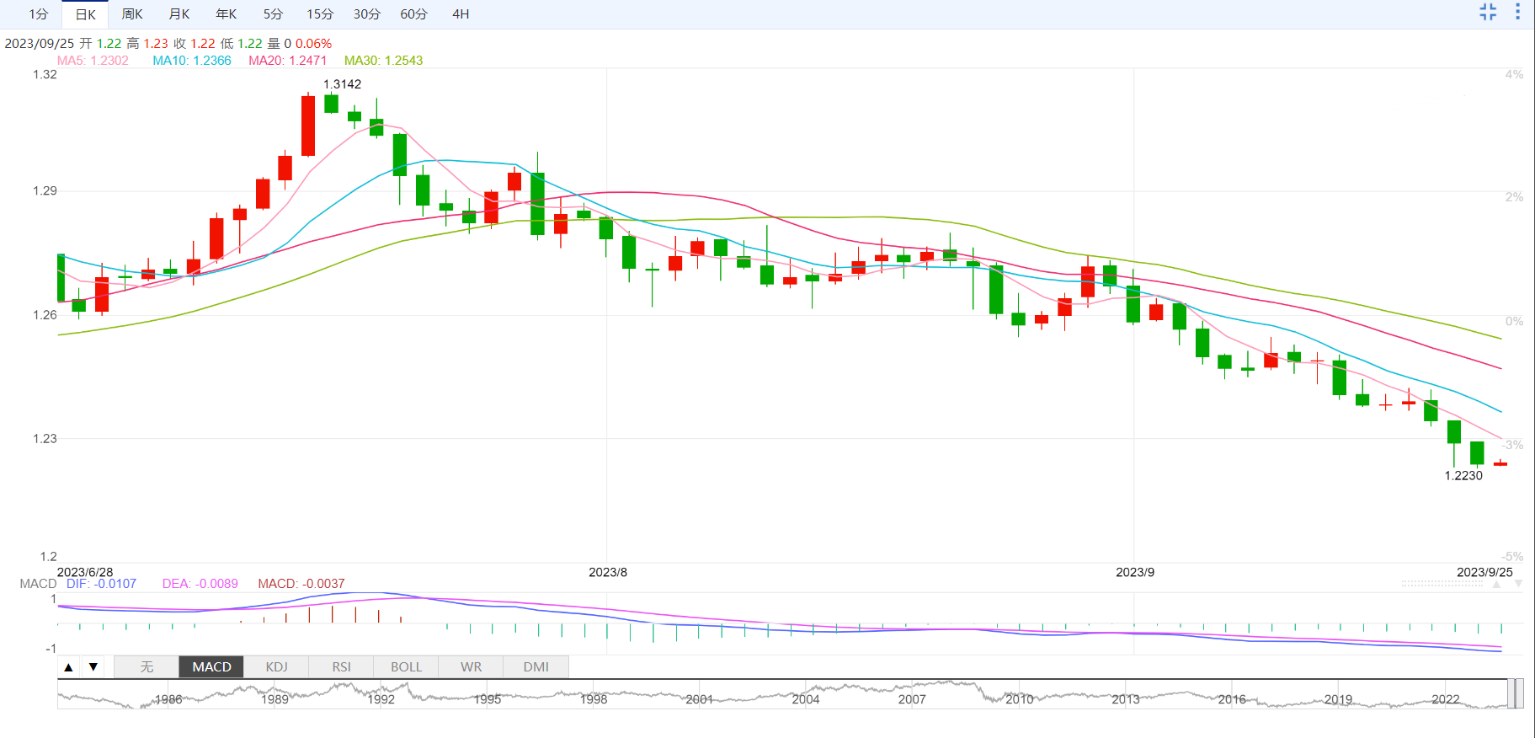Click the 1.3142 high price label
Image resolution: width=1535 pixels, height=738 pixels.
(342, 84)
